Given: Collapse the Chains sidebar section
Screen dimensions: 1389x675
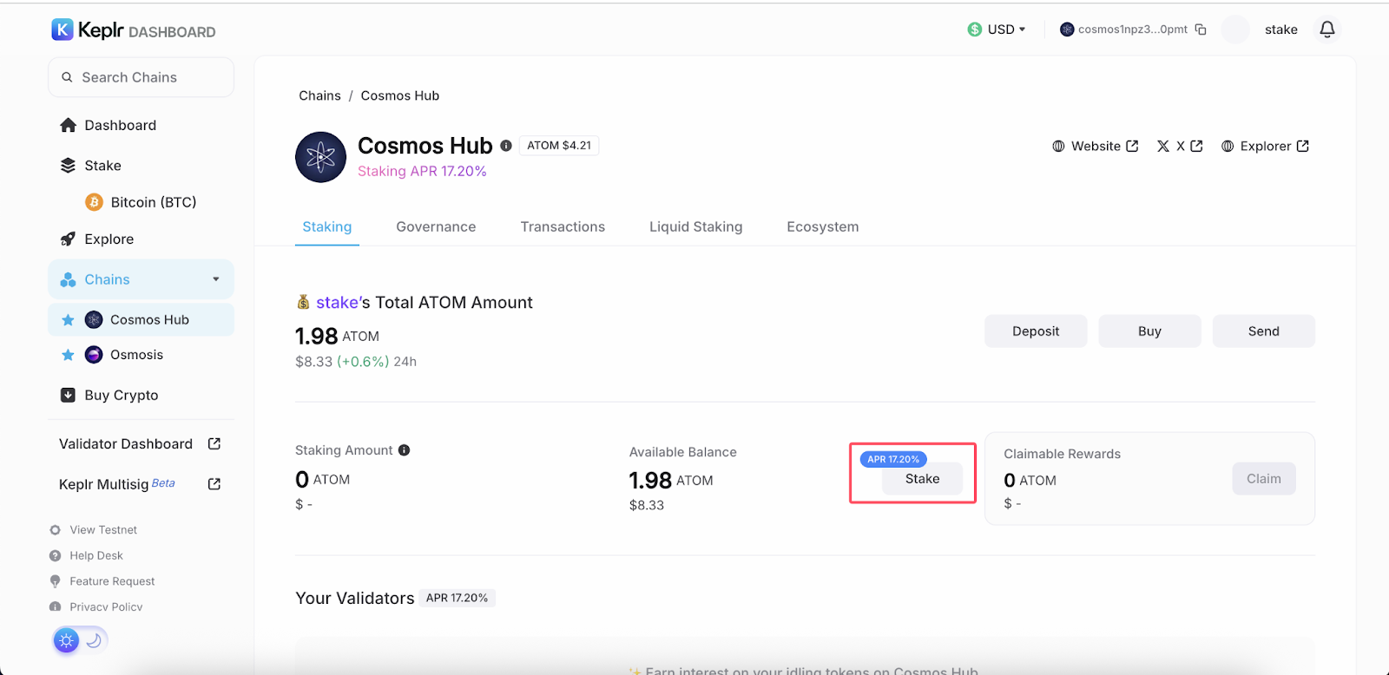Looking at the screenshot, I should 216,279.
